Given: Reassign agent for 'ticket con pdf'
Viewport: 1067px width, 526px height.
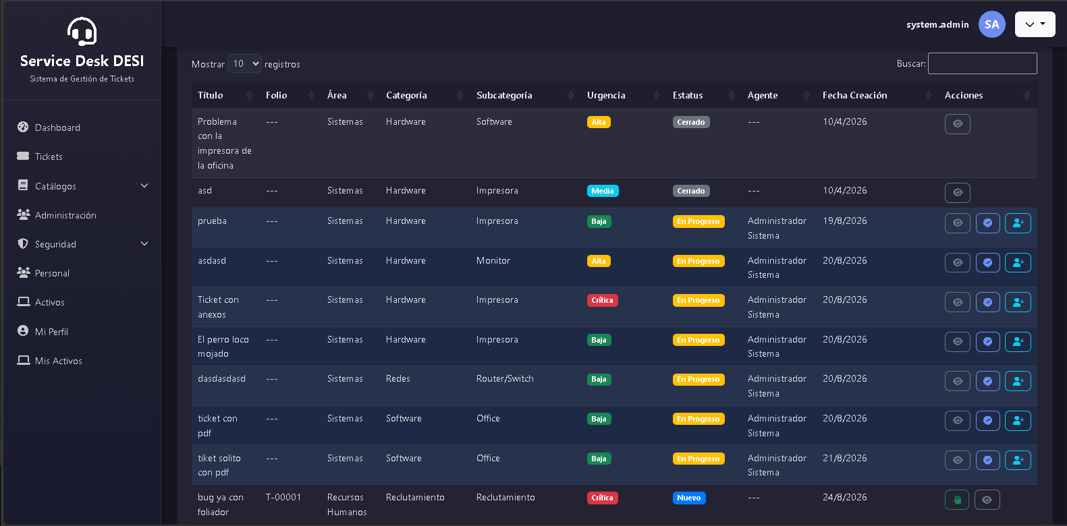Looking at the screenshot, I should tap(1018, 421).
